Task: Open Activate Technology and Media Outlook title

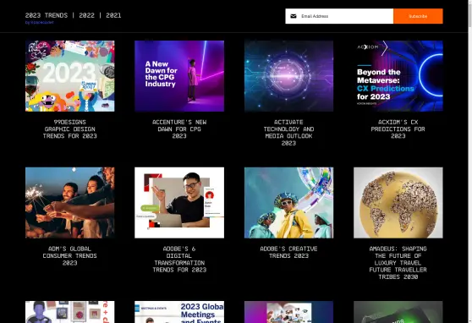Action: coord(288,133)
